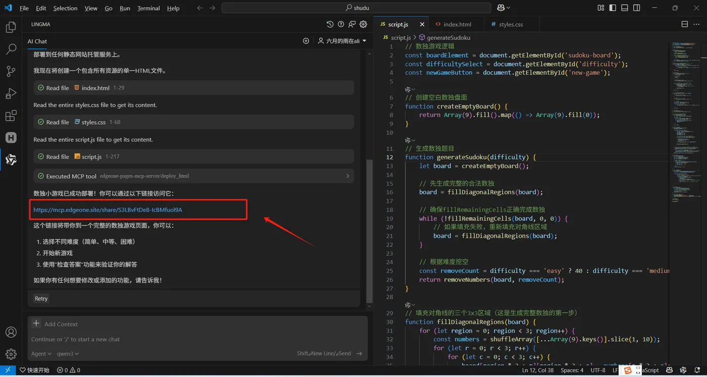Open the Explorer view in activity bar
Image resolution: width=707 pixels, height=377 pixels.
tap(11, 27)
